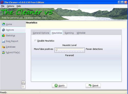Click the Database version 1022 banner text
The height and width of the screenshot is (94, 128).
click(35, 18)
